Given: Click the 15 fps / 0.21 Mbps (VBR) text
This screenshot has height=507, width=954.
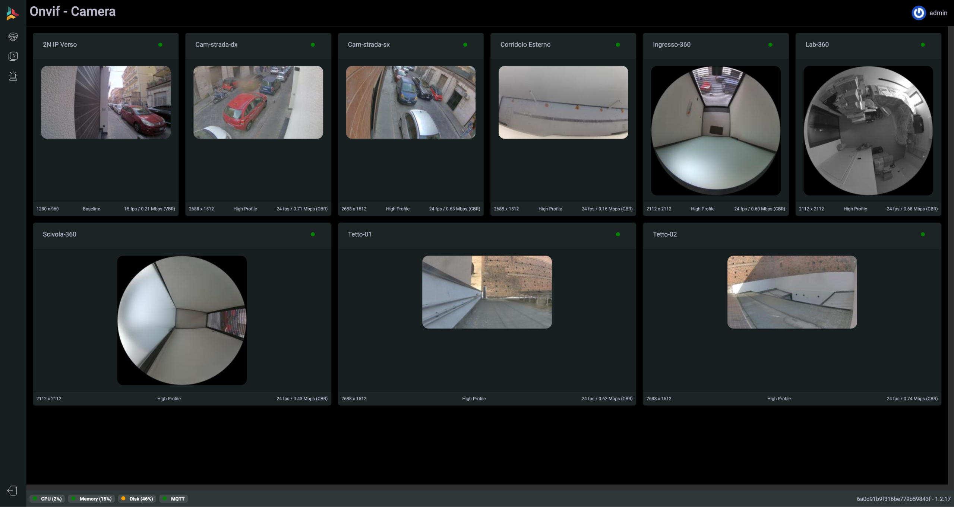Looking at the screenshot, I should coord(149,209).
